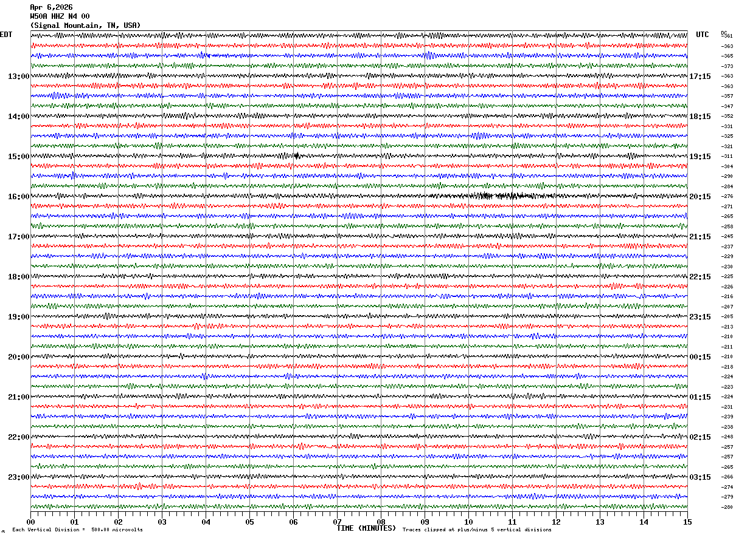
Task: Click the '02:15' UTC time label
Action: coord(700,437)
